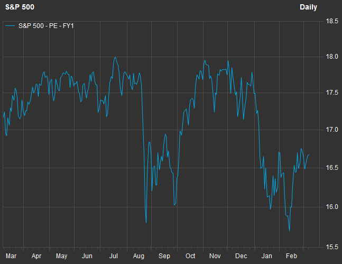Click the S&P 500 chart title
Screen dimensions: 342x264
tap(20, 7)
